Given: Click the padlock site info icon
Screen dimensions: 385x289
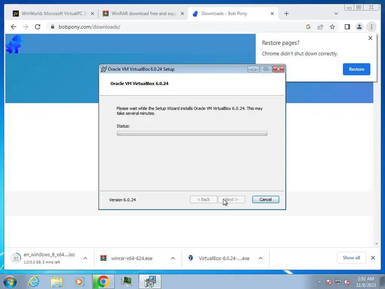Looking at the screenshot, I should pos(53,27).
